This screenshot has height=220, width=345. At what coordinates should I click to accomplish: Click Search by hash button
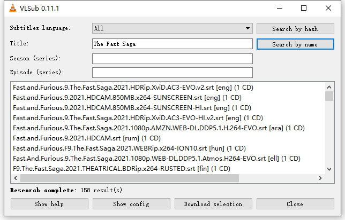tap(295, 28)
